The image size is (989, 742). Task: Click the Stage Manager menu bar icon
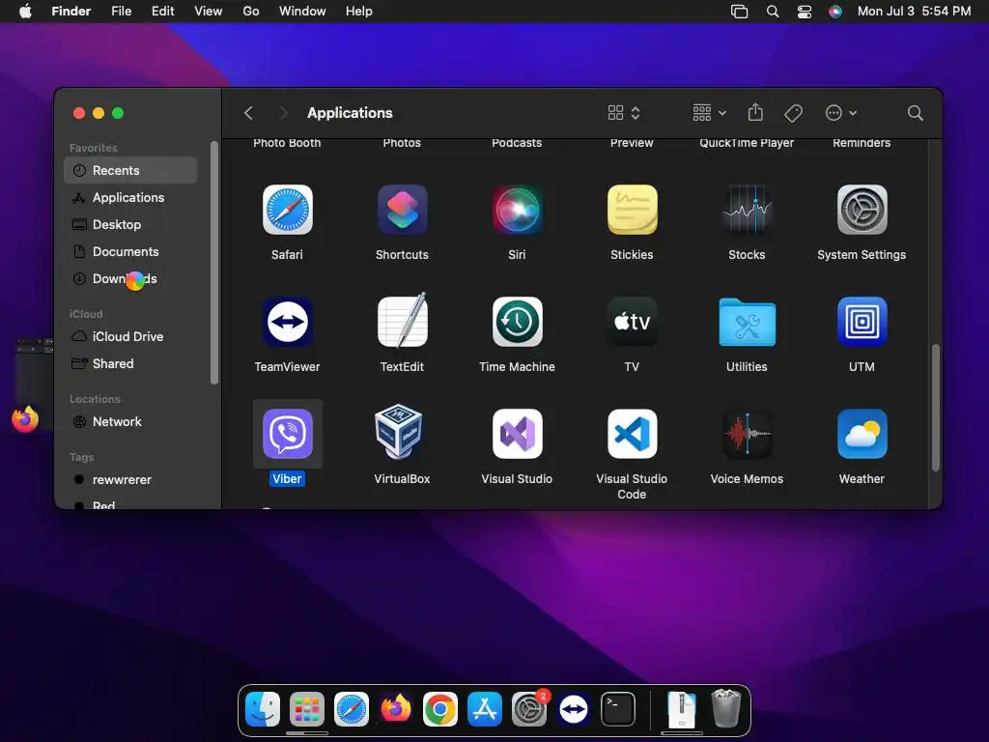click(x=739, y=12)
